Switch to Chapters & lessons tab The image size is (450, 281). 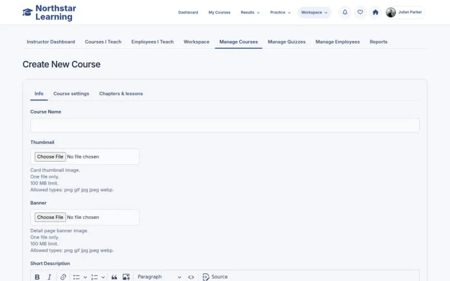(121, 94)
